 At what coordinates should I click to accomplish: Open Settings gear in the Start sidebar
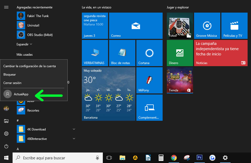coord(6,134)
